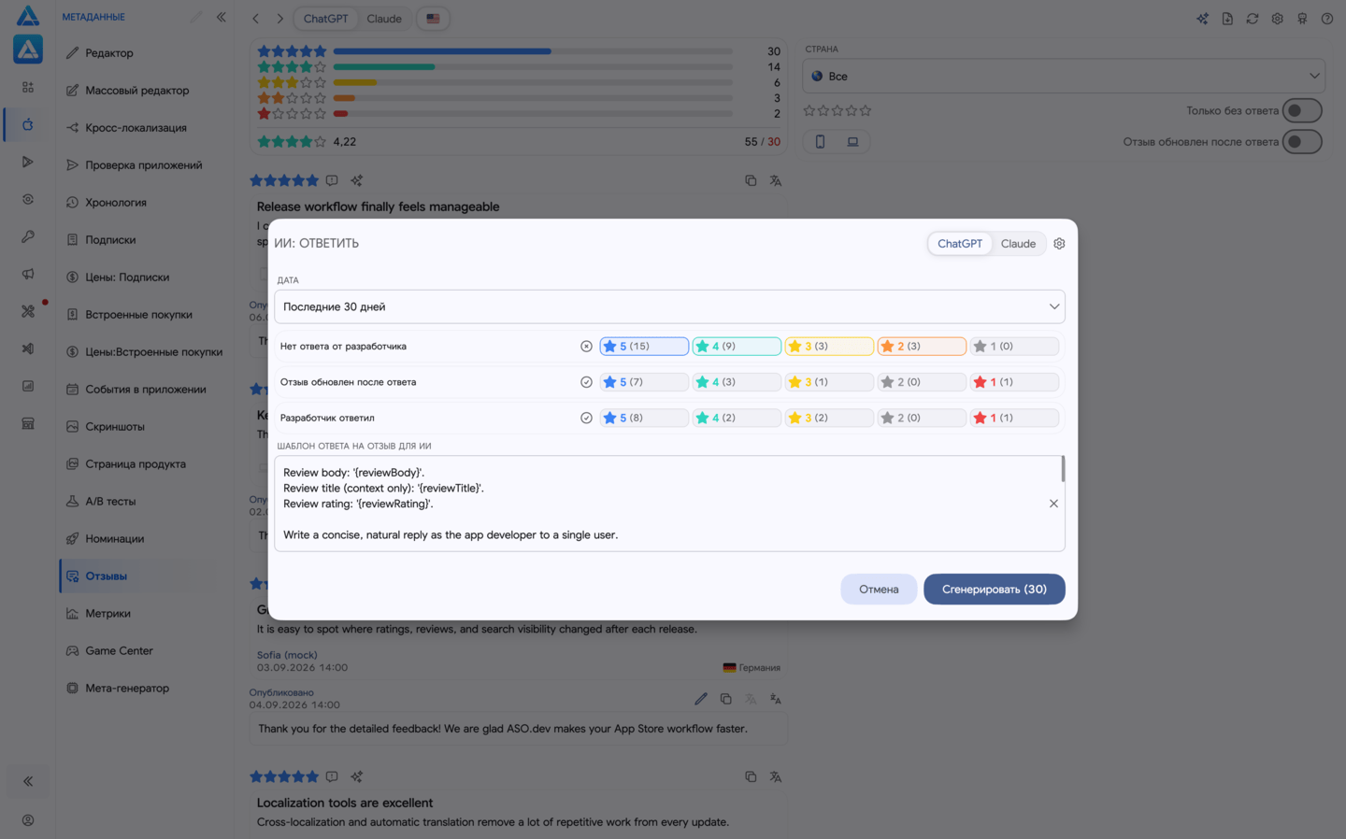The image size is (1346, 839).
Task: Clear the AI reply template text
Action: tap(1053, 504)
